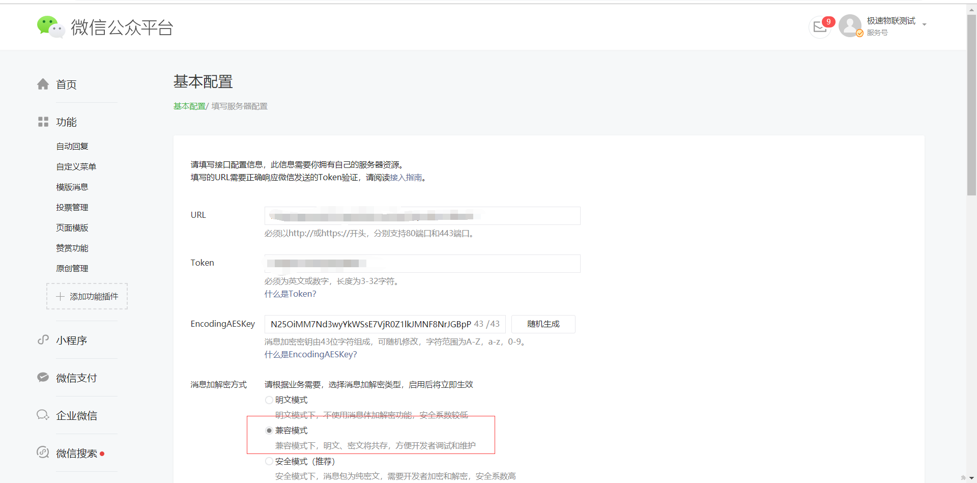
Task: Click the 43 /43 character counter
Action: click(486, 324)
